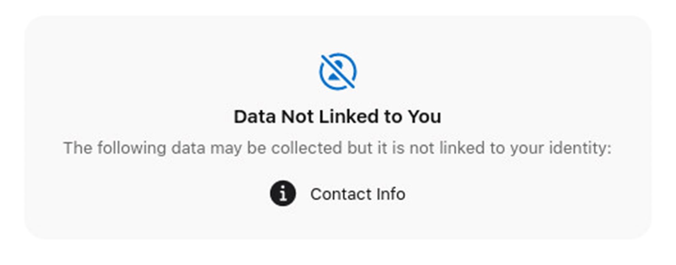Image resolution: width=676 pixels, height=265 pixels.
Task: Select the Contact Info label
Action: 358,194
